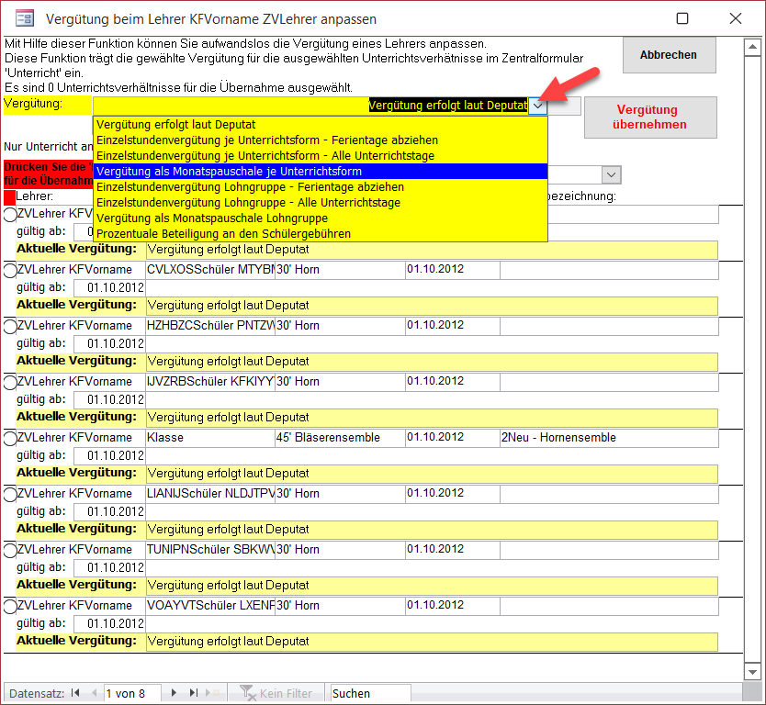Click the Abbrechen button
Image resolution: width=766 pixels, height=705 pixels.
[x=668, y=55]
